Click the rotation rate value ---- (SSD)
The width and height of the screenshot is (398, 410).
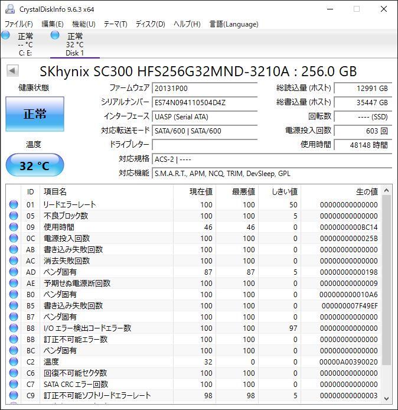pos(363,116)
